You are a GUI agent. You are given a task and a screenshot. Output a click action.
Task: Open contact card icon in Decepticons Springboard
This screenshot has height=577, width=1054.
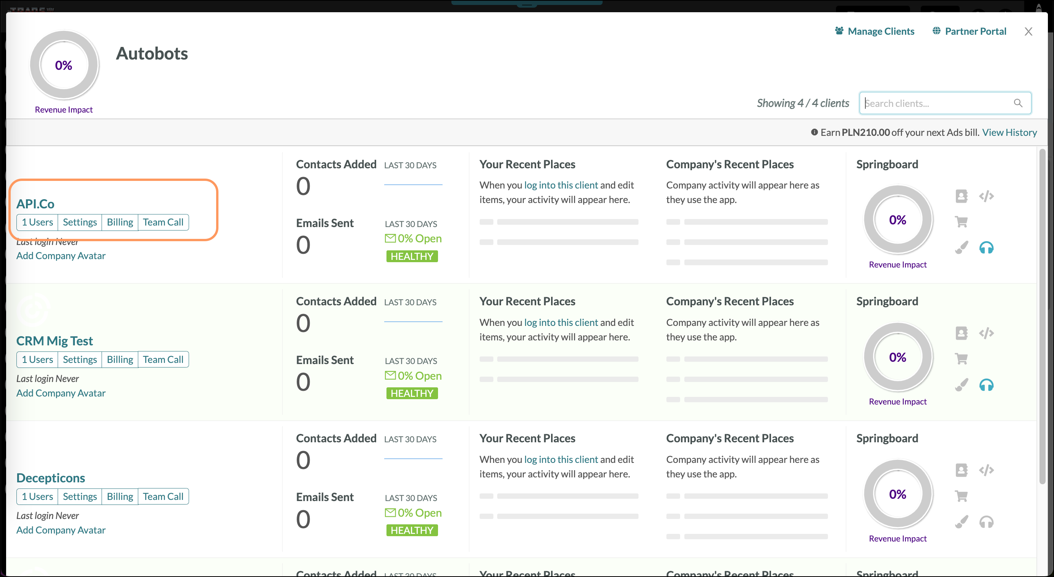coord(962,470)
